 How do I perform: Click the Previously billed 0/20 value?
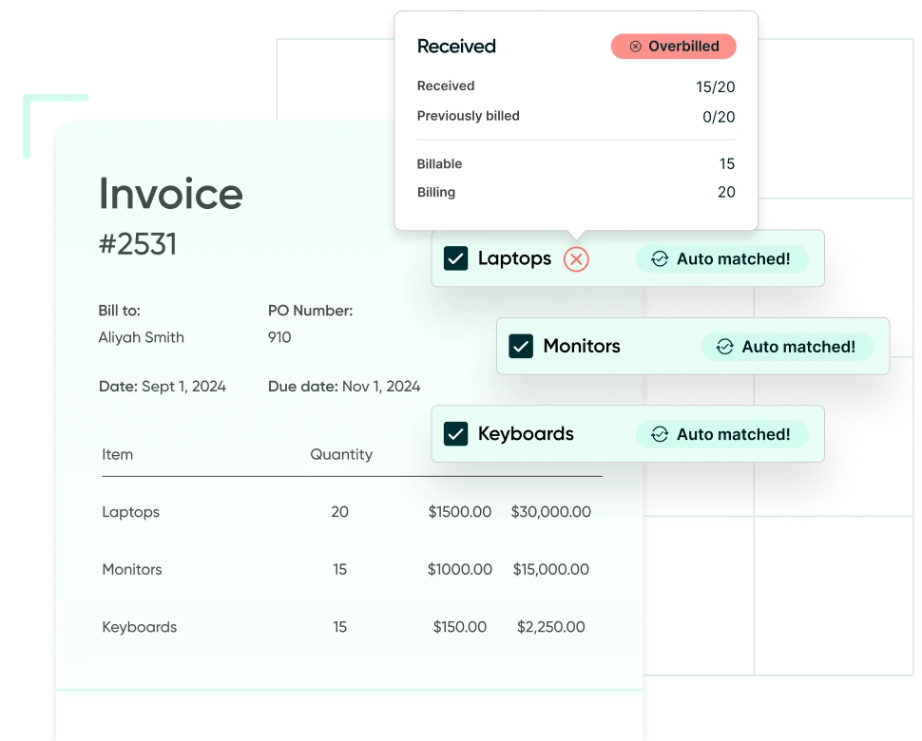720,116
